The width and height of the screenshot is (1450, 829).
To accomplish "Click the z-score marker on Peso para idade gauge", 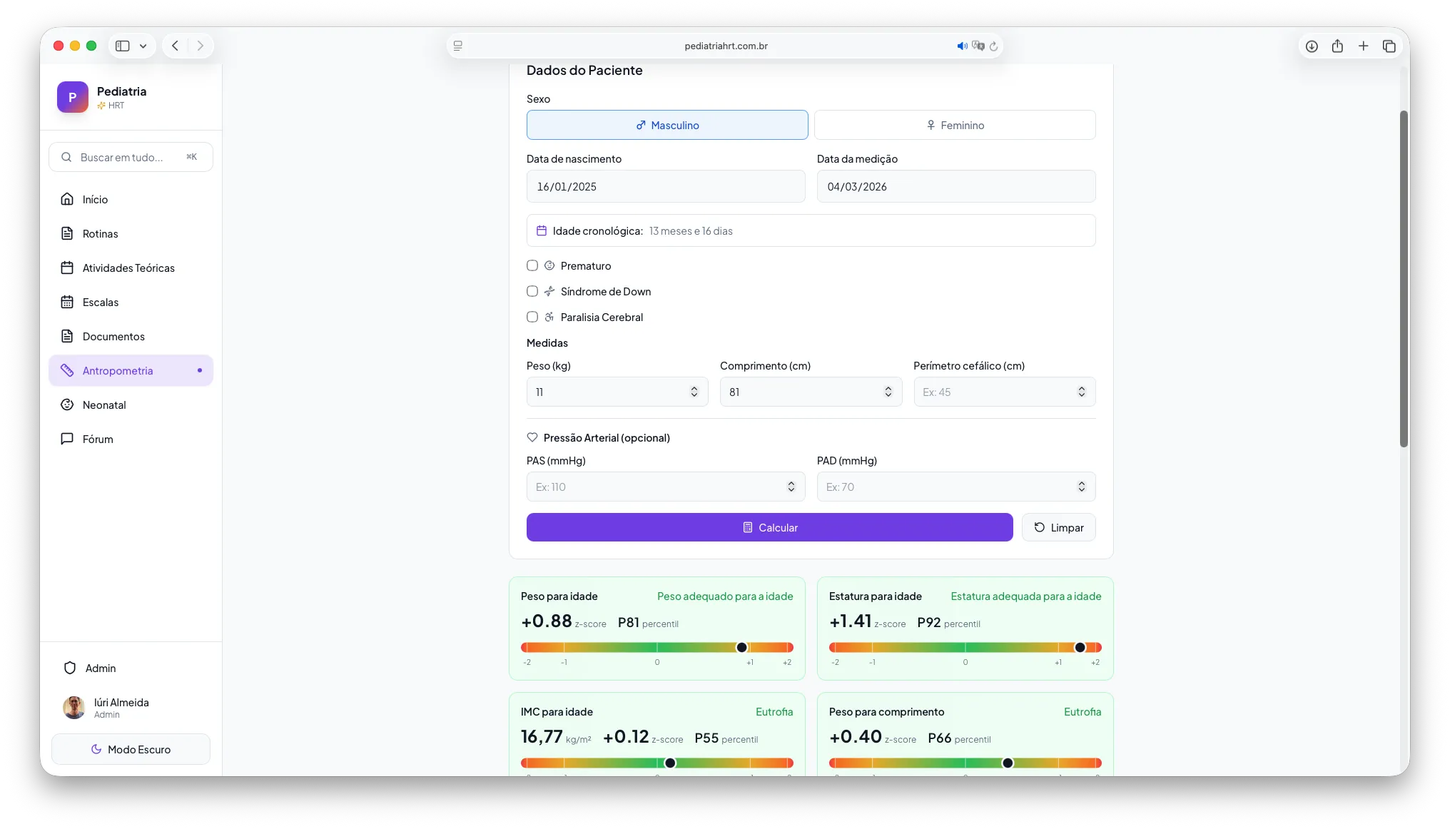I will coord(741,647).
